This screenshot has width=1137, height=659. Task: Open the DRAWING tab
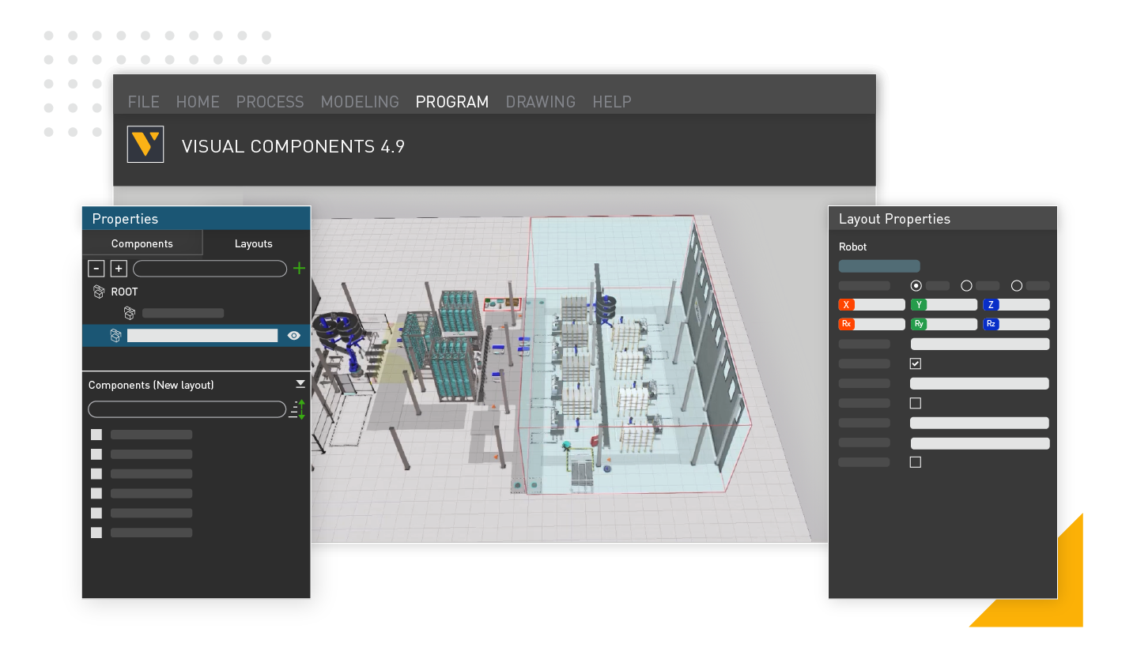pyautogui.click(x=541, y=102)
